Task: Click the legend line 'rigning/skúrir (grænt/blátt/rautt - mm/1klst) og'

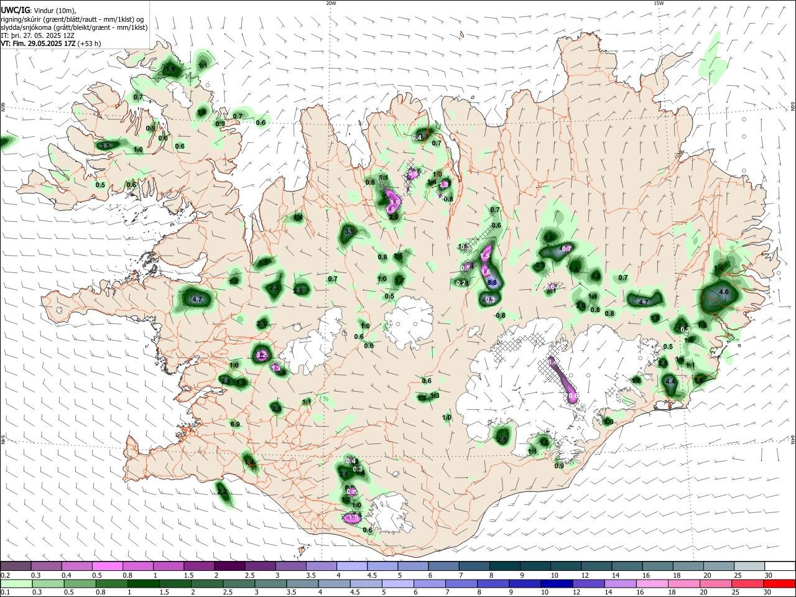Action: [x=72, y=19]
